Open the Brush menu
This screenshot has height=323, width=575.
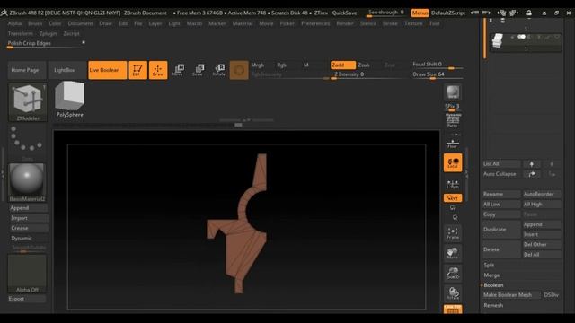[x=35, y=23]
